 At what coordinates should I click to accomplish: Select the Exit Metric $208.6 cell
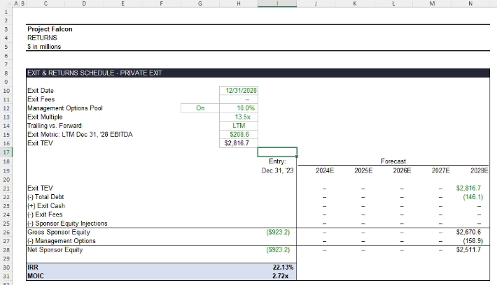pyautogui.click(x=238, y=134)
